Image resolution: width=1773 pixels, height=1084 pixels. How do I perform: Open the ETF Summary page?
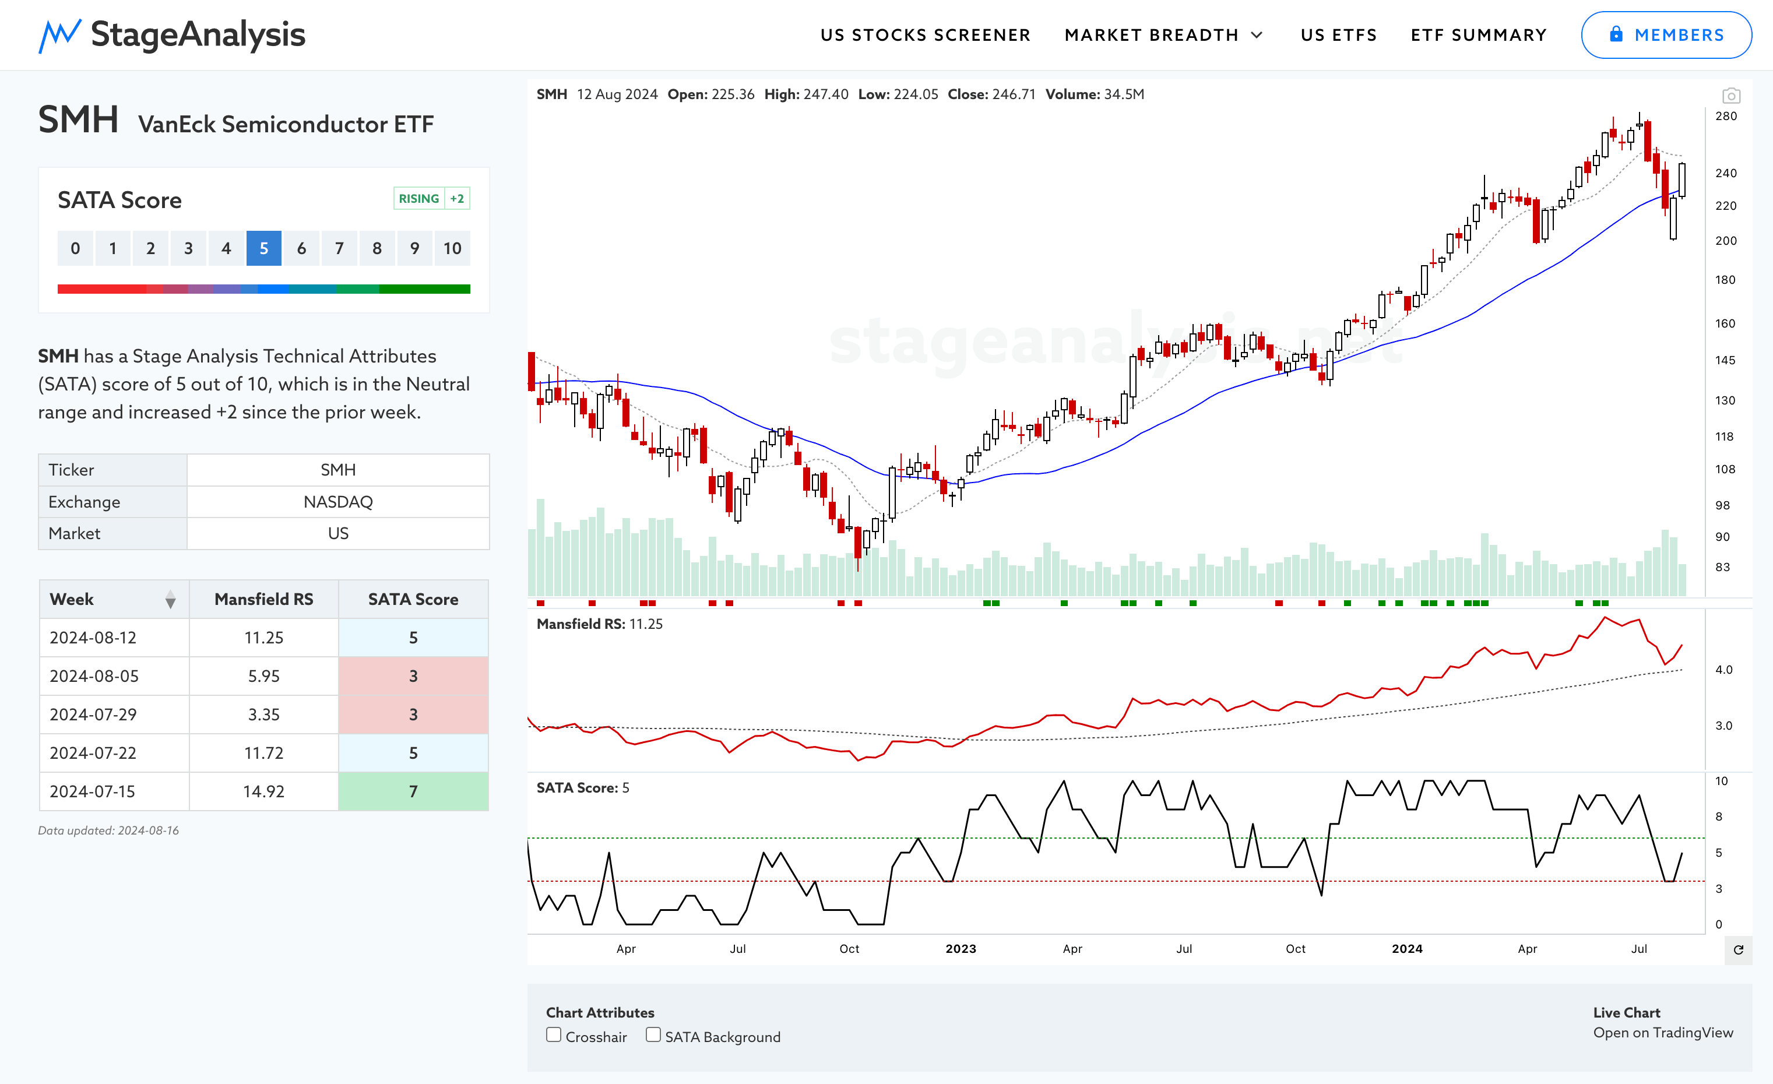[x=1479, y=35]
